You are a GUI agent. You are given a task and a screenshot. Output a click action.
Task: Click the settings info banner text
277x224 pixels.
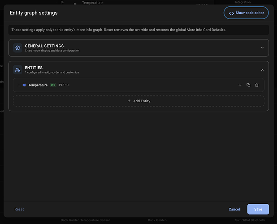pyautogui.click(x=118, y=30)
